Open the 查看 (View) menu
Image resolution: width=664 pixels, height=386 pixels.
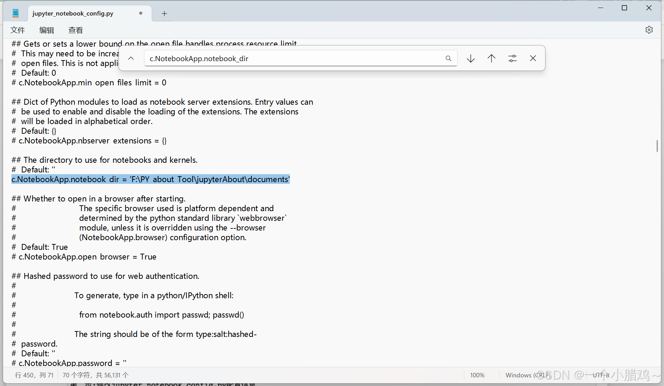(x=76, y=30)
